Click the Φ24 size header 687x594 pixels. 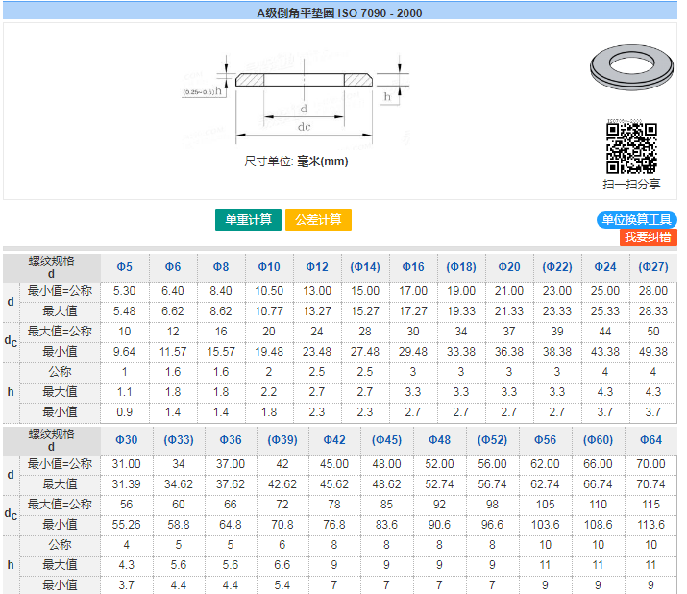tap(605, 266)
